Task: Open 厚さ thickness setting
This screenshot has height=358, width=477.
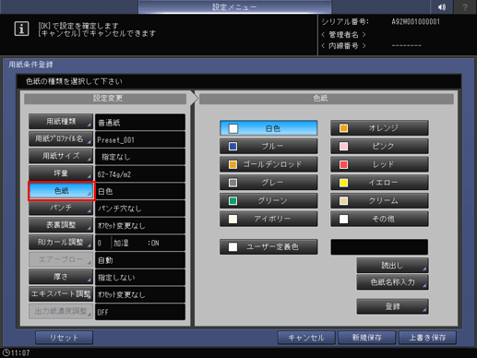Action: pyautogui.click(x=61, y=277)
